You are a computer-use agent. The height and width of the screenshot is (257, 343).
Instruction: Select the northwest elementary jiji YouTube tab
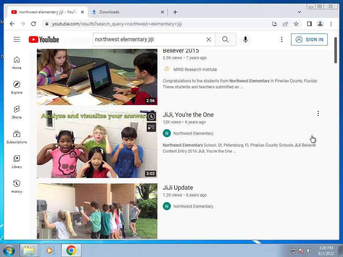click(x=47, y=12)
